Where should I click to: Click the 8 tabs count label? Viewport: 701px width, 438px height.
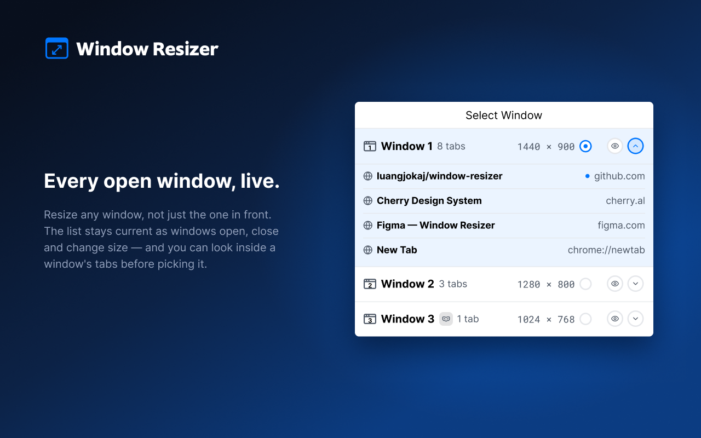[451, 146]
